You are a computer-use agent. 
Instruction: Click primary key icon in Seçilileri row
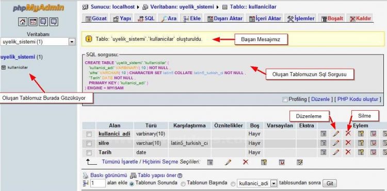tap(264, 162)
